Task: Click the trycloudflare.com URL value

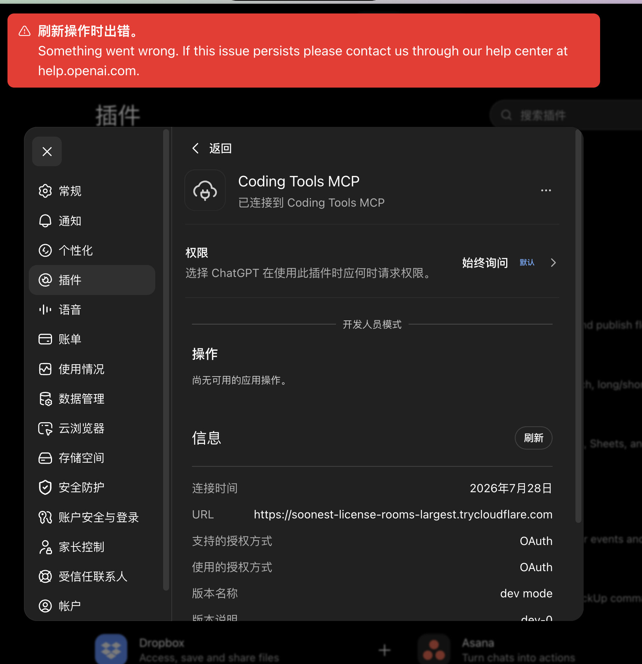Action: coord(403,515)
